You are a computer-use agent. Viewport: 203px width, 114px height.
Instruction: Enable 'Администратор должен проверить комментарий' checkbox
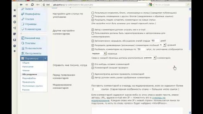click(x=93, y=74)
